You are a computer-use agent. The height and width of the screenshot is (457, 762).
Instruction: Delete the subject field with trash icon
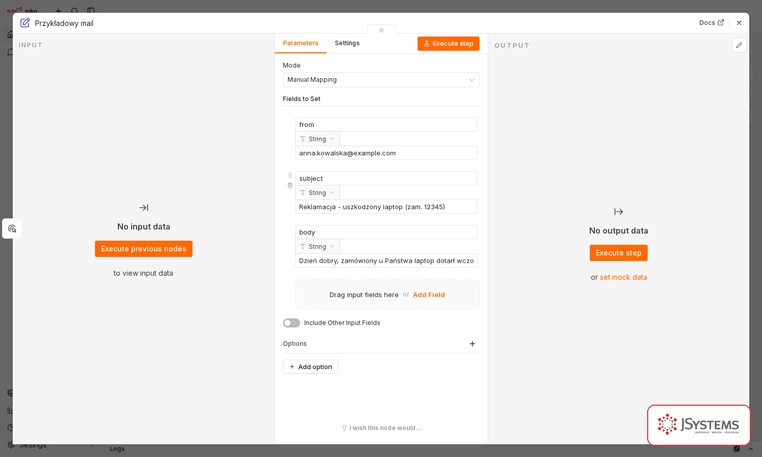coord(290,185)
